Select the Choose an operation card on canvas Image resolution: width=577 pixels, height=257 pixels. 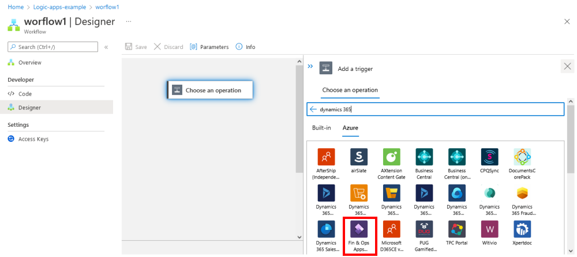(x=210, y=90)
